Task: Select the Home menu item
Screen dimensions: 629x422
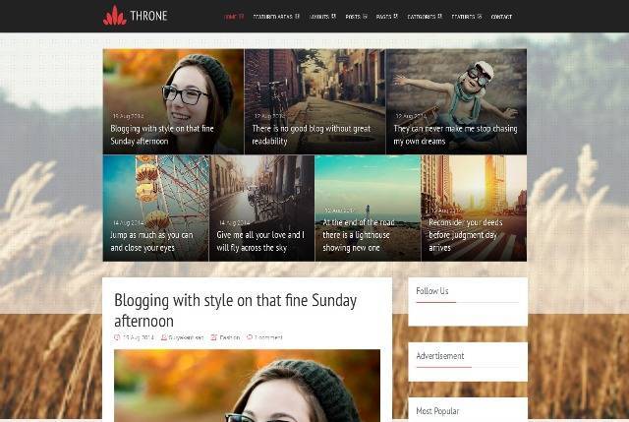Action: pyautogui.click(x=234, y=17)
